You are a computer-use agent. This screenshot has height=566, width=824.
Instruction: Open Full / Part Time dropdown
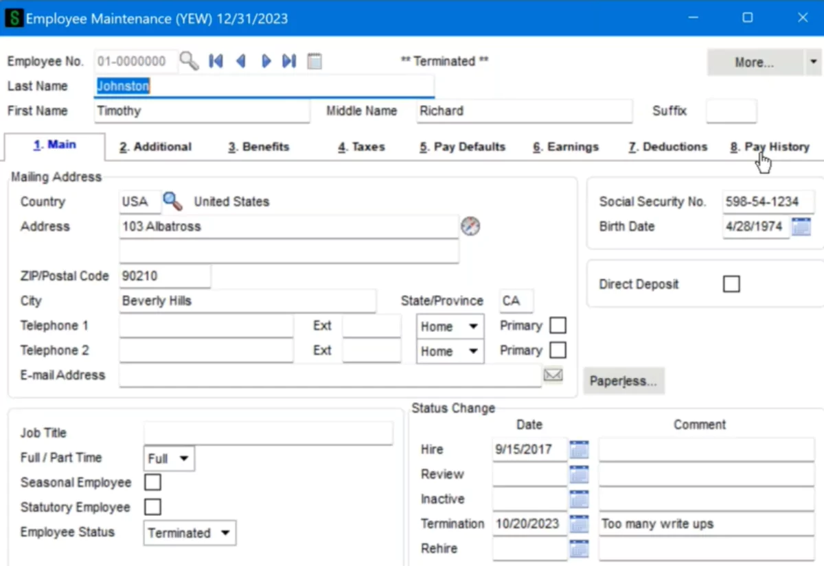(169, 458)
